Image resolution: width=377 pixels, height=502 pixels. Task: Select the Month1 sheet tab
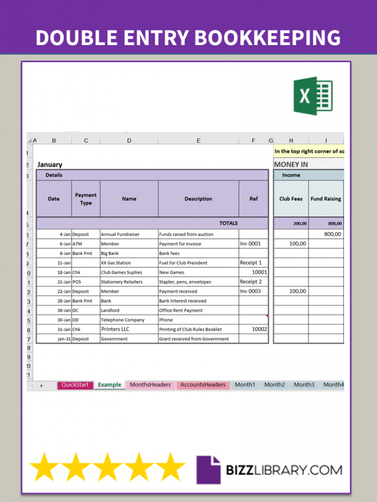(x=245, y=385)
